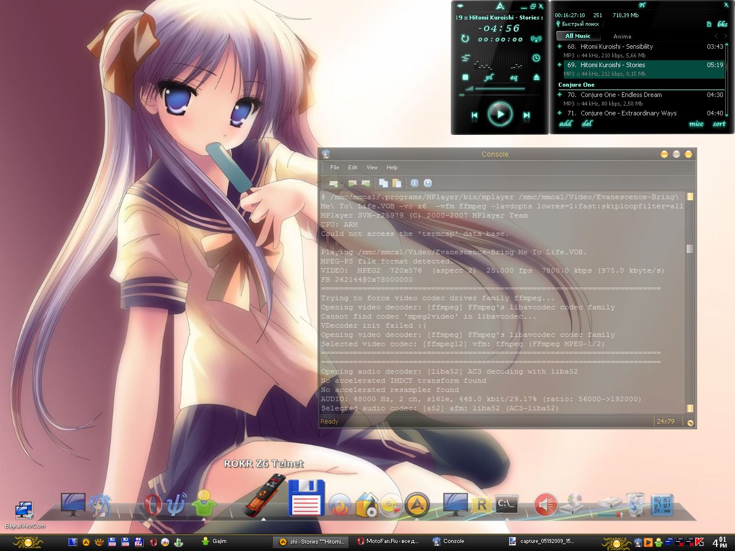Open the bks bookmarks button
The image size is (735, 551).
click(x=722, y=24)
